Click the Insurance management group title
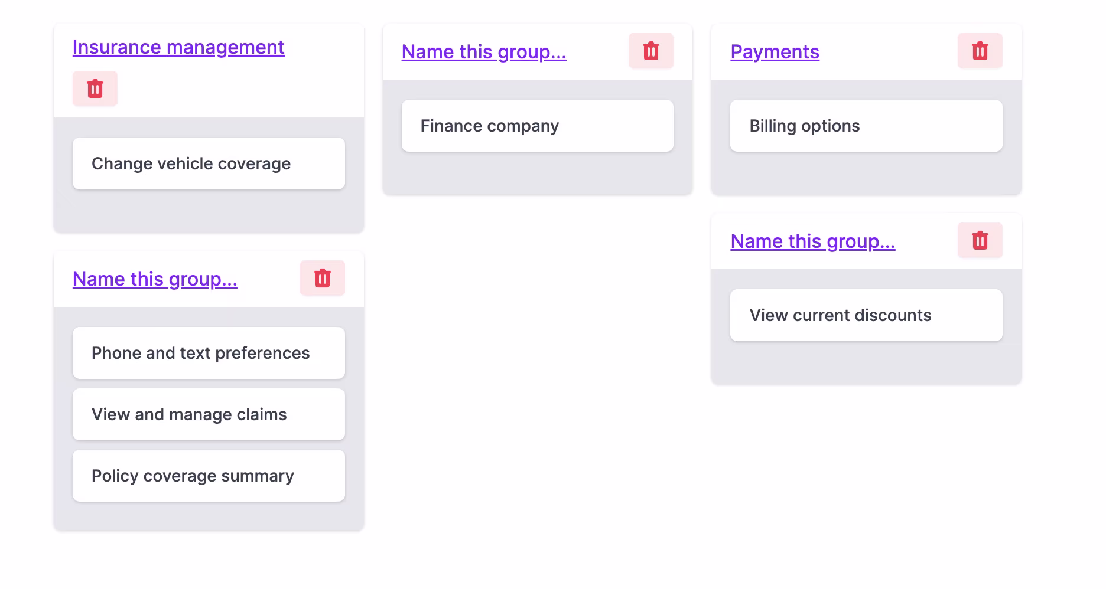The width and height of the screenshot is (1106, 589). coord(178,47)
